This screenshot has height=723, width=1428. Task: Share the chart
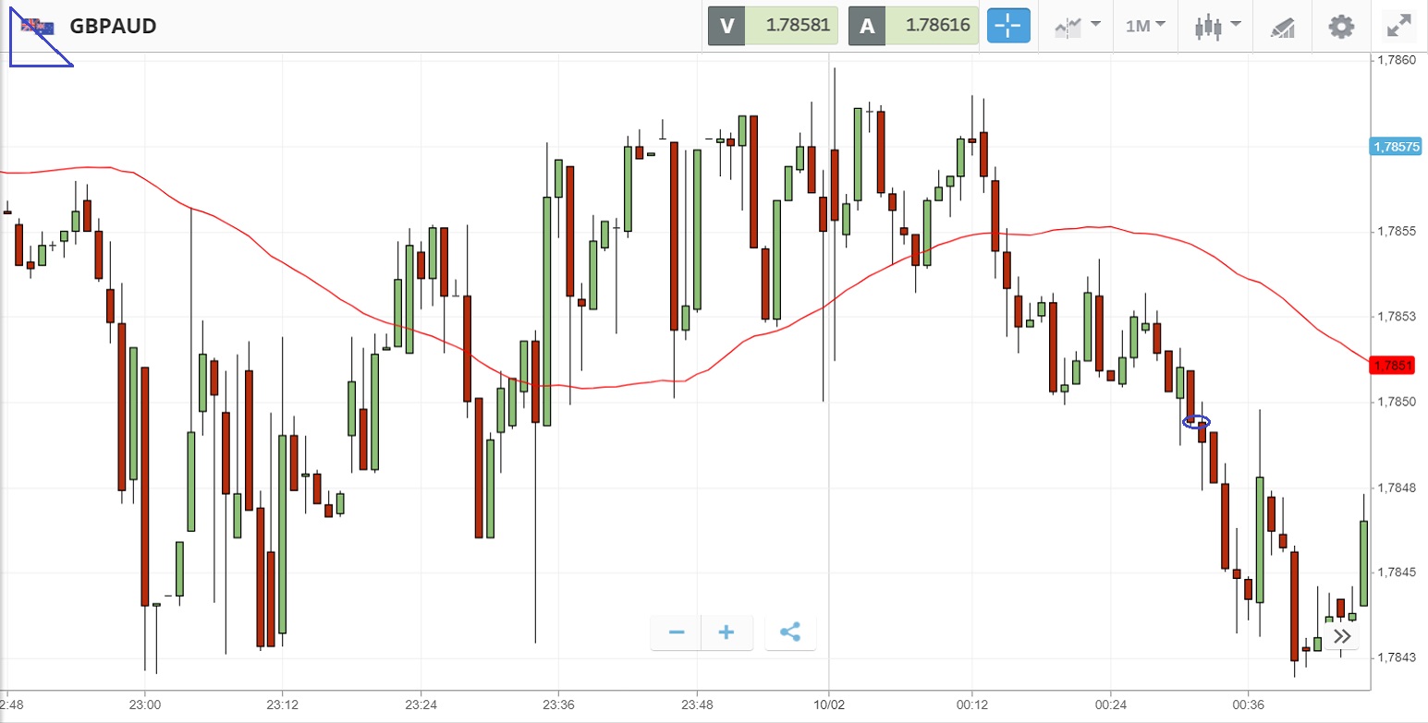pyautogui.click(x=790, y=633)
